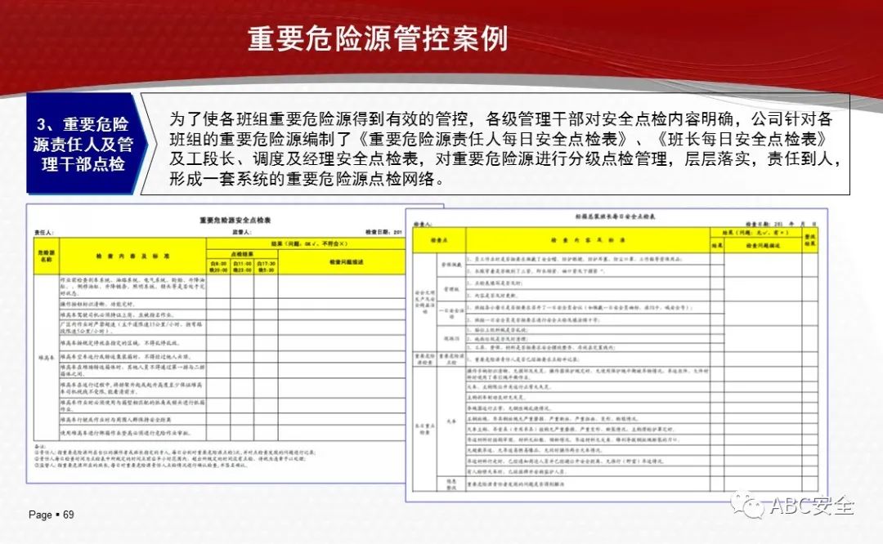
Task: Click the ABC安全 watermark text
Action: pos(811,506)
